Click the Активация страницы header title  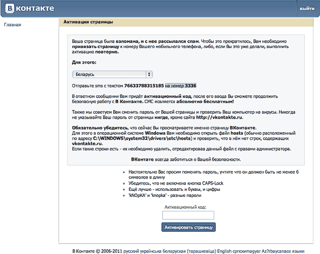tap(88, 22)
